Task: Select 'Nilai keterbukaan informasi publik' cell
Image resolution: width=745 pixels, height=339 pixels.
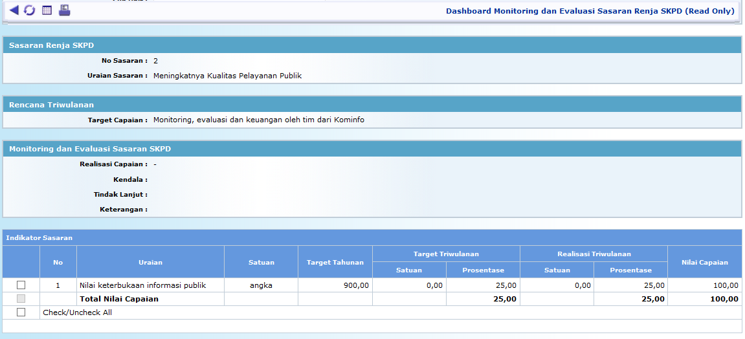Action: (x=142, y=285)
